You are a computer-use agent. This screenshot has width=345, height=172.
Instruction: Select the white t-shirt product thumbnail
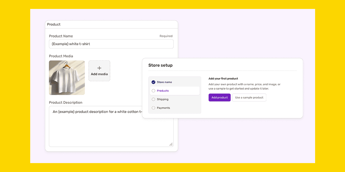(67, 78)
